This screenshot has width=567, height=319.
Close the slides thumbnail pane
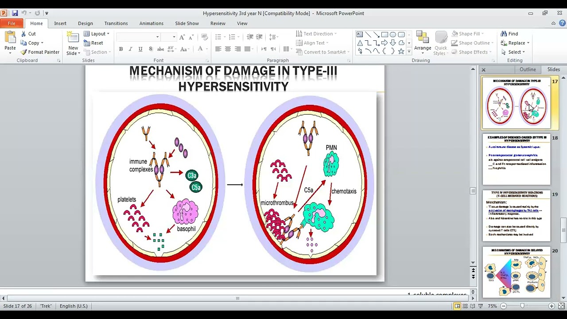coord(484,70)
